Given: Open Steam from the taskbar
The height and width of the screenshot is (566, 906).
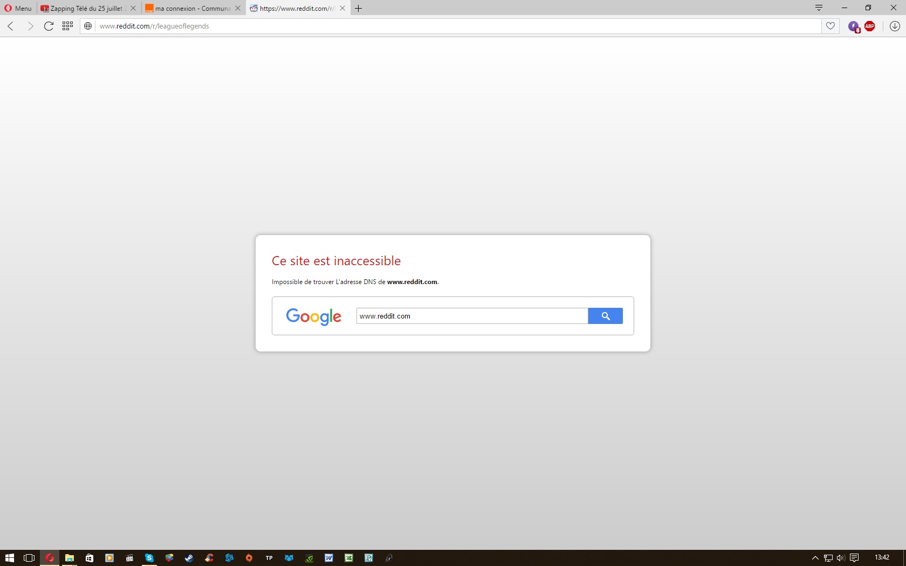Looking at the screenshot, I should tap(189, 558).
